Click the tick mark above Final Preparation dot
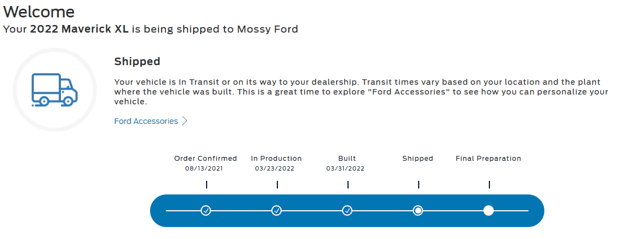The height and width of the screenshot is (239, 621). pos(489,185)
